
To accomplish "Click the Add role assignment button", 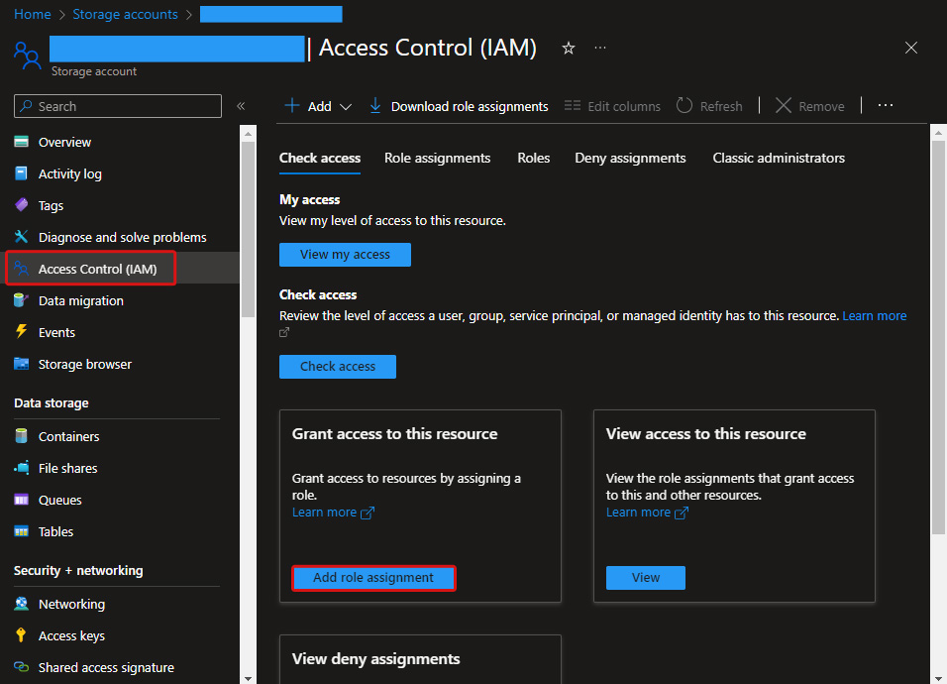I will click(x=373, y=578).
